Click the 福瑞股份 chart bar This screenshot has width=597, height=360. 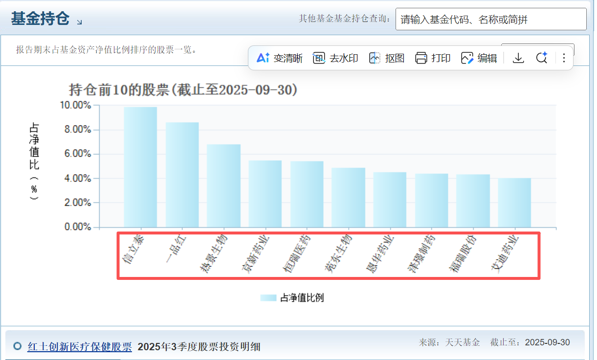pos(473,201)
